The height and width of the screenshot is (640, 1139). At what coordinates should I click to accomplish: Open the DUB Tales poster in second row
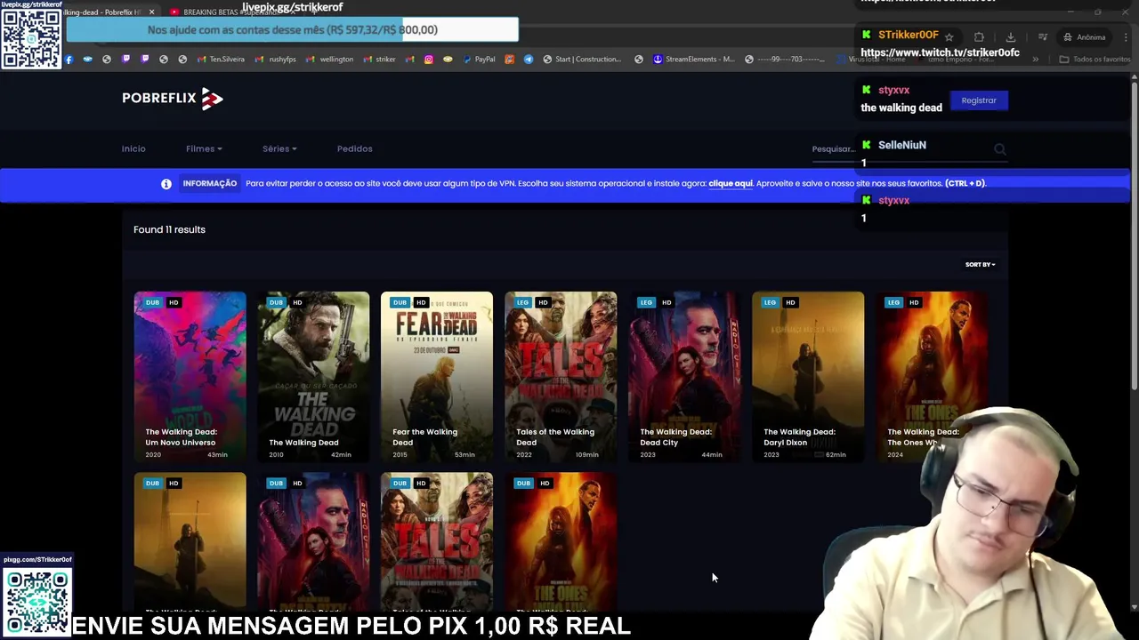pos(437,542)
